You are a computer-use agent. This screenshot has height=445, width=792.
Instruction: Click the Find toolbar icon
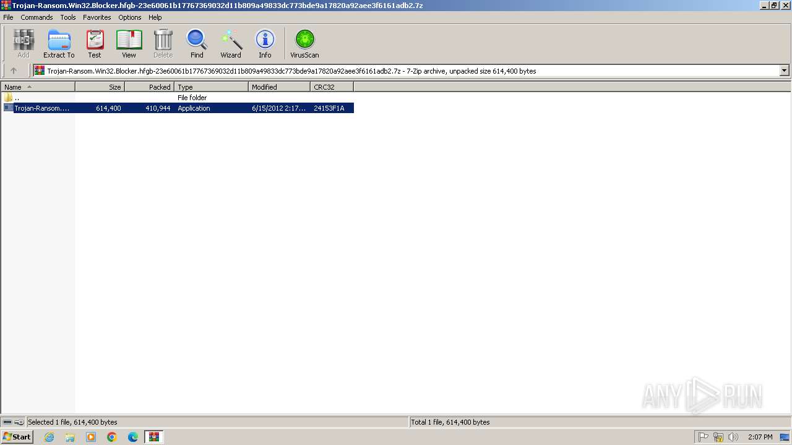[197, 44]
